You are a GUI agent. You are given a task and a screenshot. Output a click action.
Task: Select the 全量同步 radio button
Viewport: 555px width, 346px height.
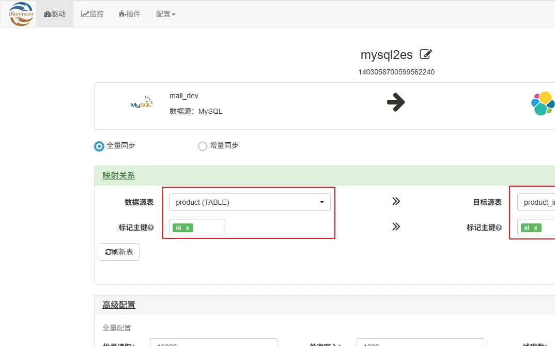[x=99, y=146]
